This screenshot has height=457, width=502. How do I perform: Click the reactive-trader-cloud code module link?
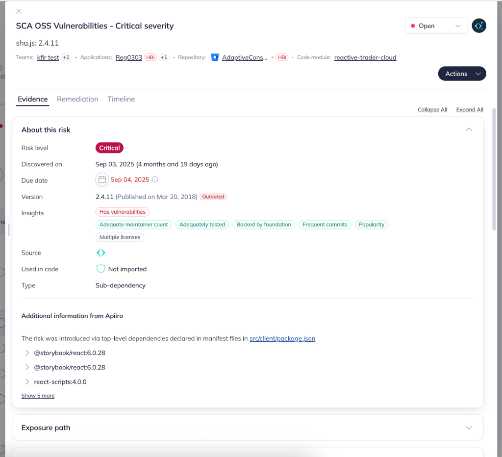[x=365, y=57]
